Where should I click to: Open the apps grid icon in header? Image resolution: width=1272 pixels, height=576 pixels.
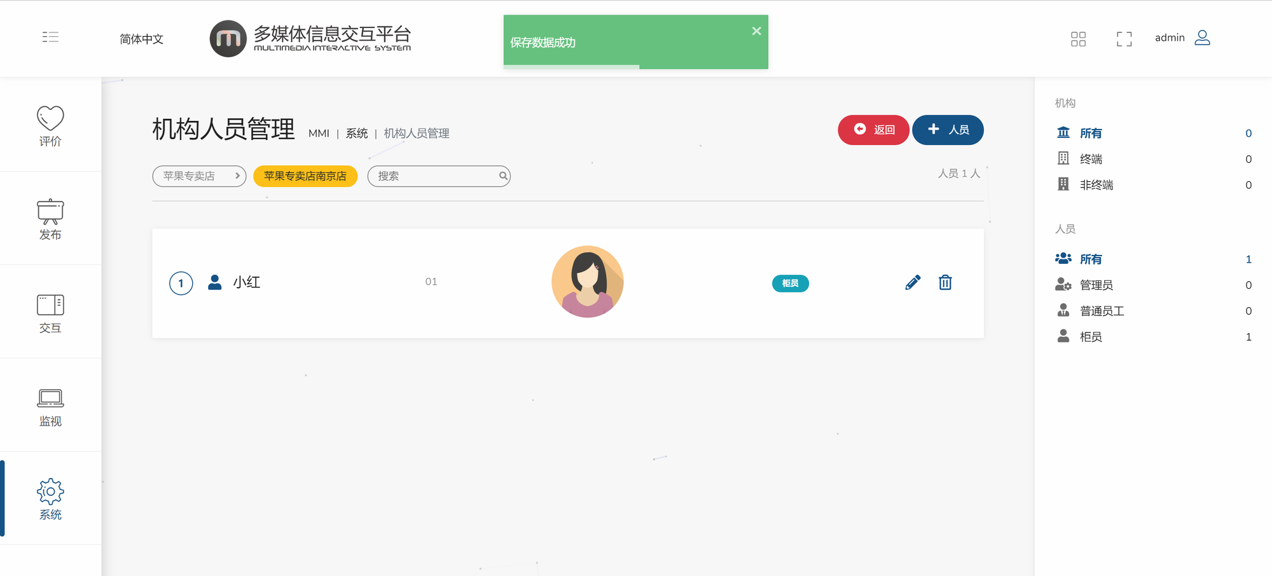(1078, 39)
